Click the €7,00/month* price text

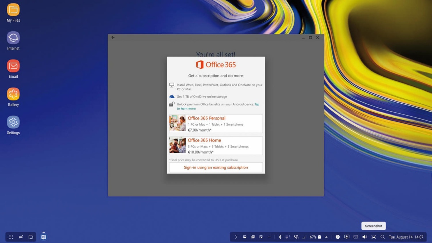[199, 130]
